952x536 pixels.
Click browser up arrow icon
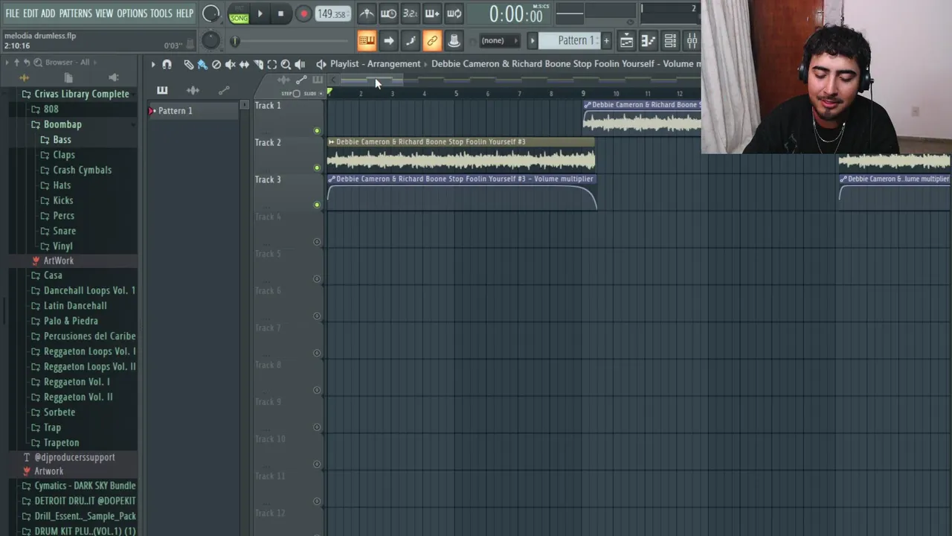[17, 63]
